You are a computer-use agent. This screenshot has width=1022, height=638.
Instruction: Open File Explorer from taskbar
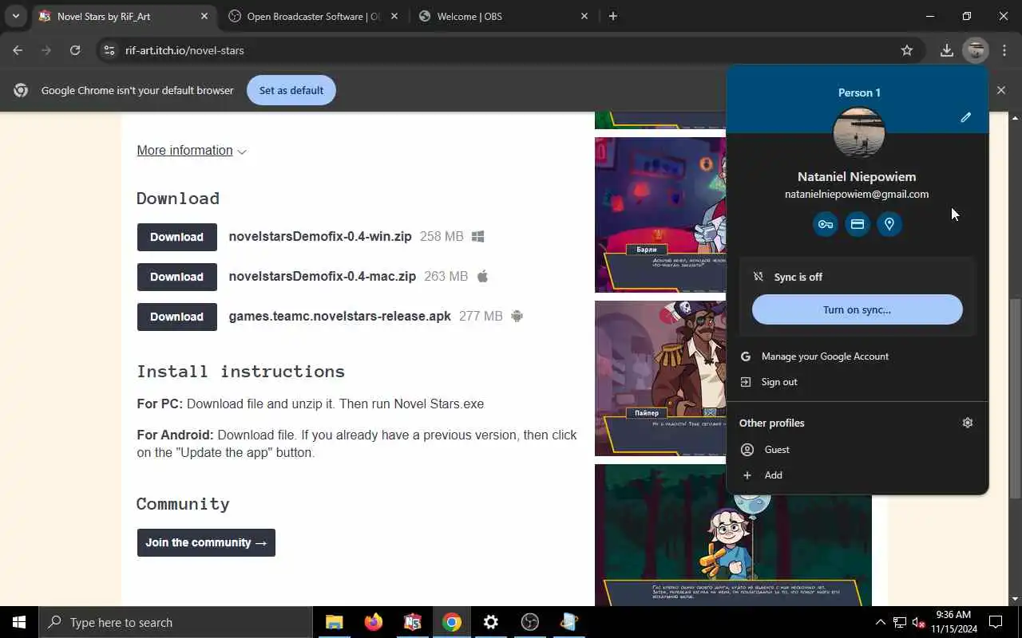pyautogui.click(x=334, y=622)
